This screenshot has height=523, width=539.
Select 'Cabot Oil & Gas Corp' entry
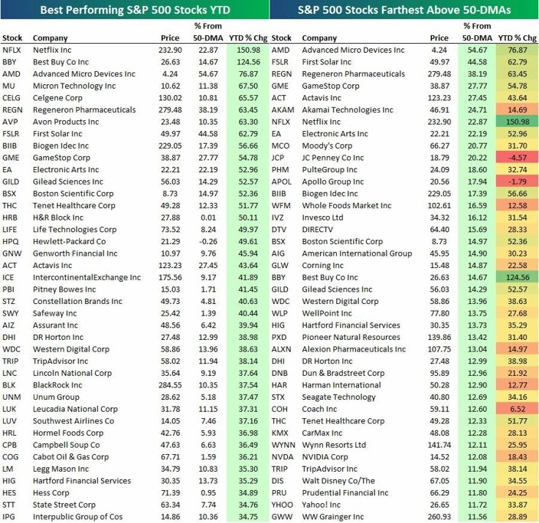click(70, 456)
